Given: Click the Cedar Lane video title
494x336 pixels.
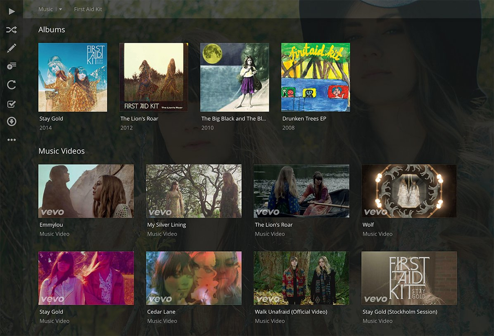Looking at the screenshot, I should click(x=161, y=312).
